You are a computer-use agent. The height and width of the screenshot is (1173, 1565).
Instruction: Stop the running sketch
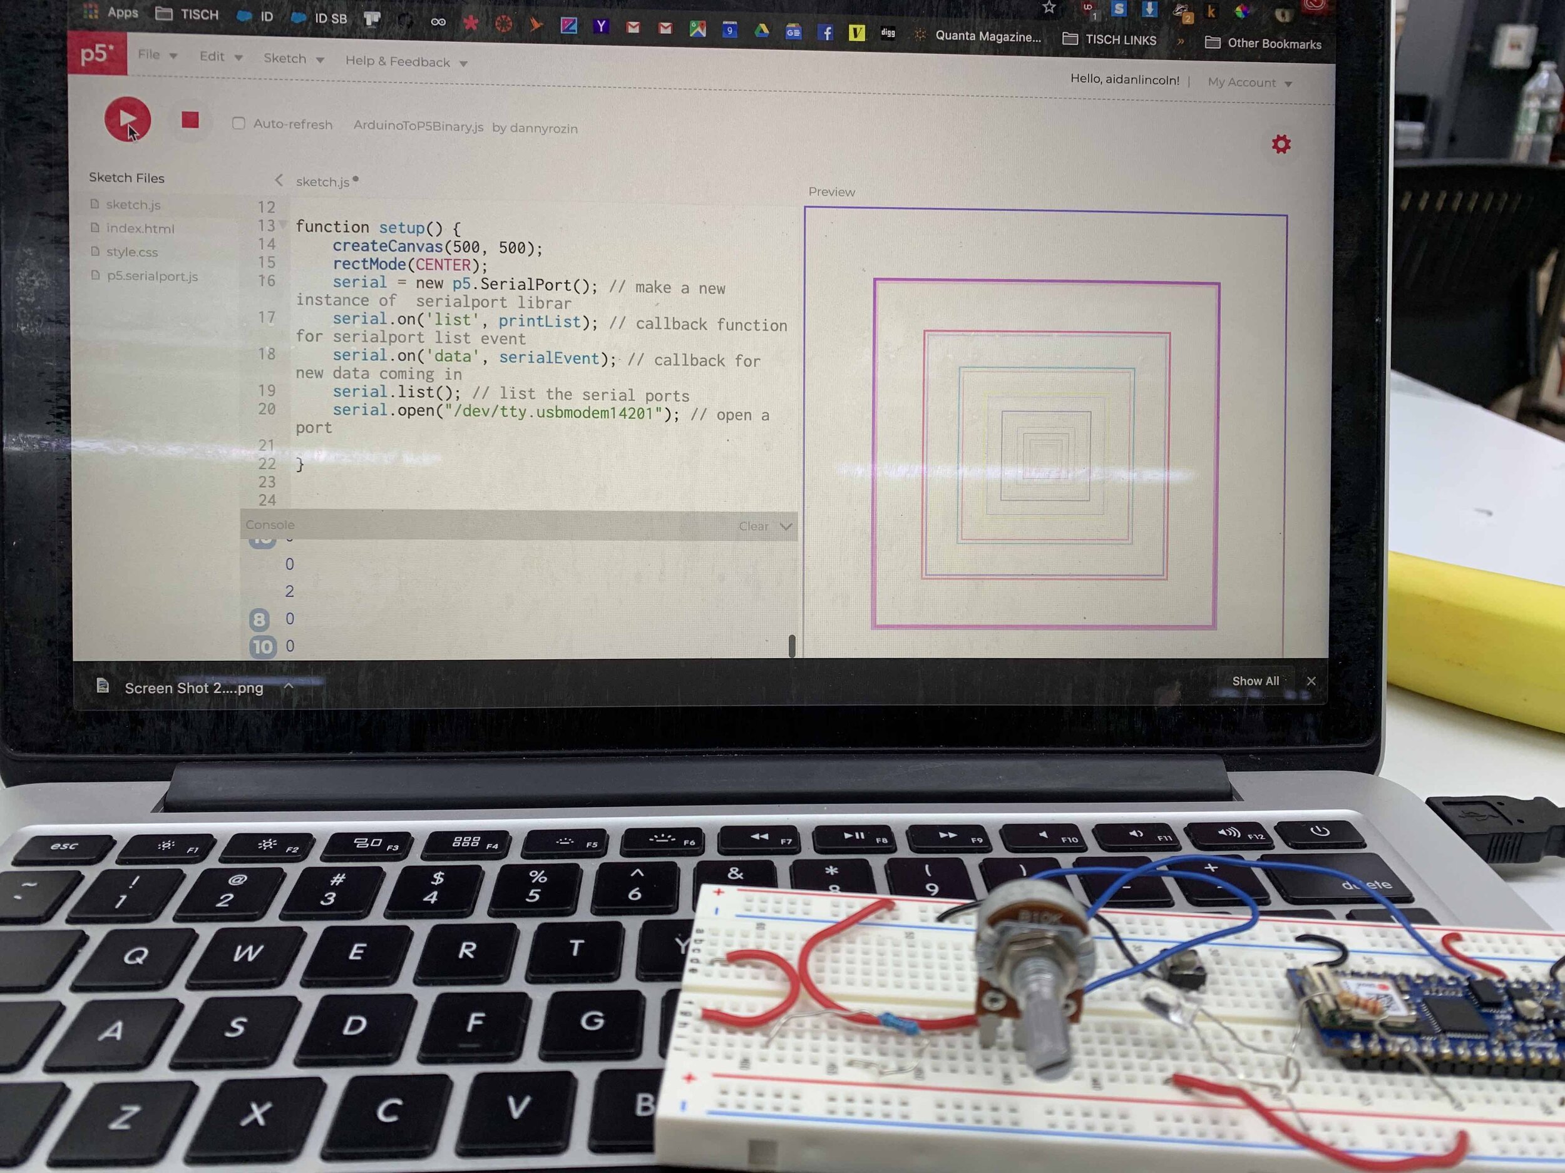[190, 120]
